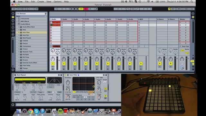Open the Hot-Swap browser icon
Screen dimensions: 206x116
coord(13,34)
